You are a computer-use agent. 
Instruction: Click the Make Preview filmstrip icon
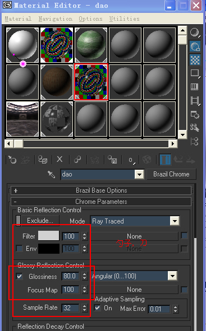(x=195, y=100)
